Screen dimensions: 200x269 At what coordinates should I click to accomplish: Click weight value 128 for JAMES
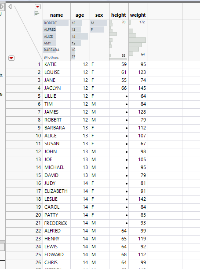pos(138,112)
